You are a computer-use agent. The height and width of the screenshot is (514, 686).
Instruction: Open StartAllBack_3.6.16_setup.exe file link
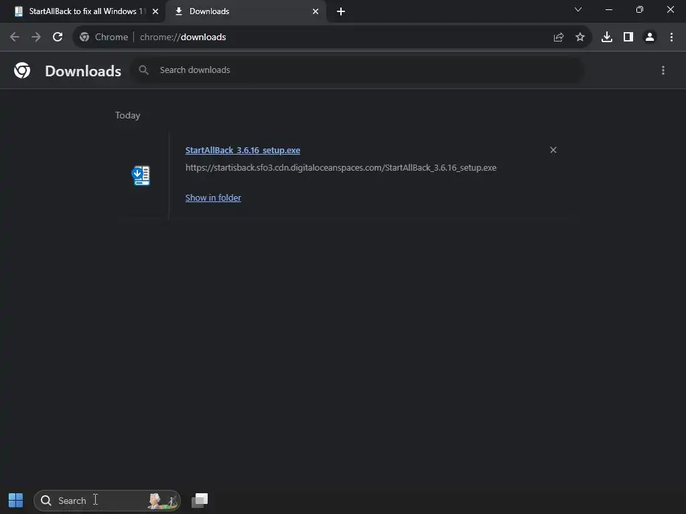[243, 151]
